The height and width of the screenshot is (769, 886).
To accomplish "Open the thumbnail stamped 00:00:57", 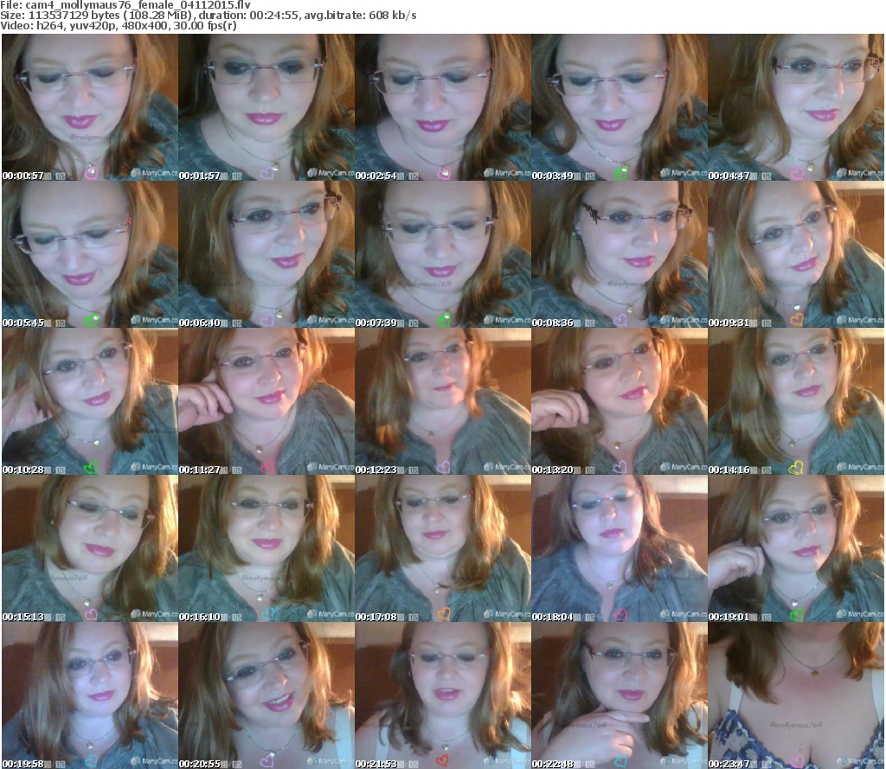I will (90, 107).
